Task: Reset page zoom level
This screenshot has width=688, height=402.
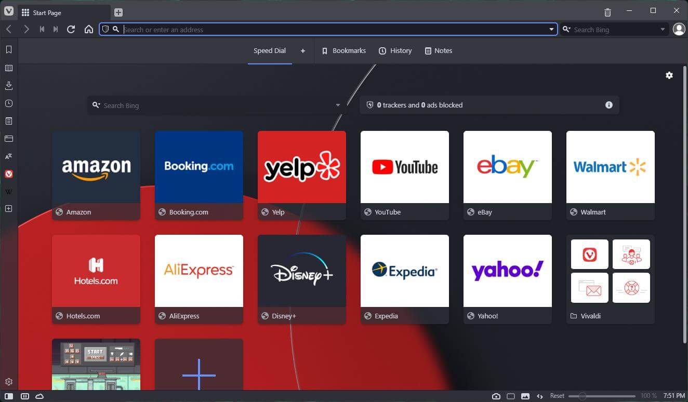Action: [x=557, y=396]
